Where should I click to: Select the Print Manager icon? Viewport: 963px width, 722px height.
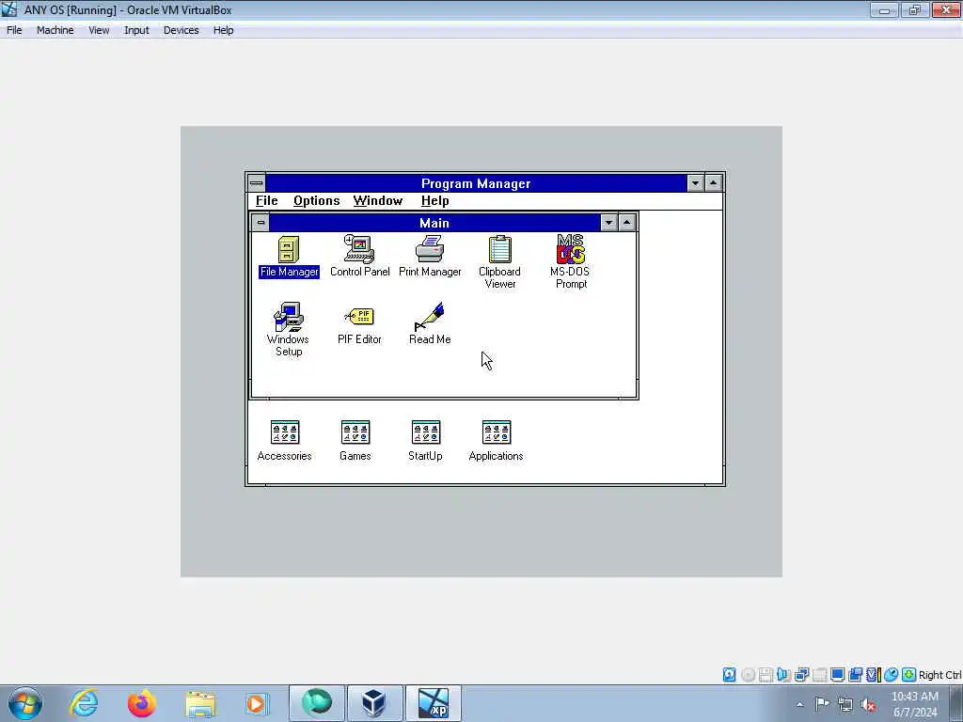(x=429, y=257)
